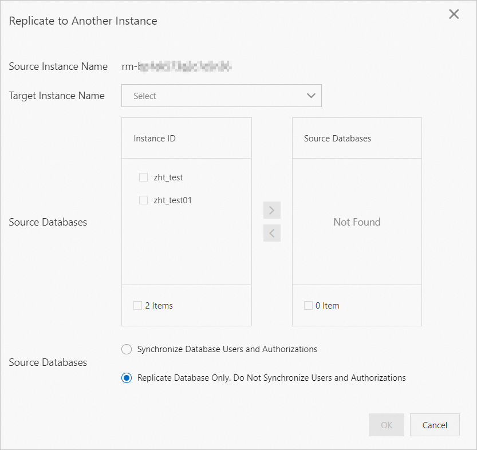Close the Replicate to Another Instance dialog
Screen dimensions: 477x450
(454, 14)
